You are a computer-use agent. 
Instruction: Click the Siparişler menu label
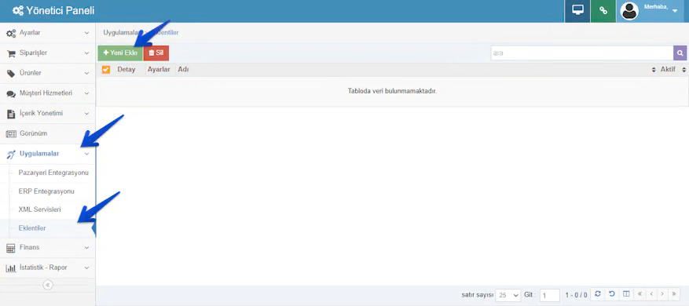34,53
